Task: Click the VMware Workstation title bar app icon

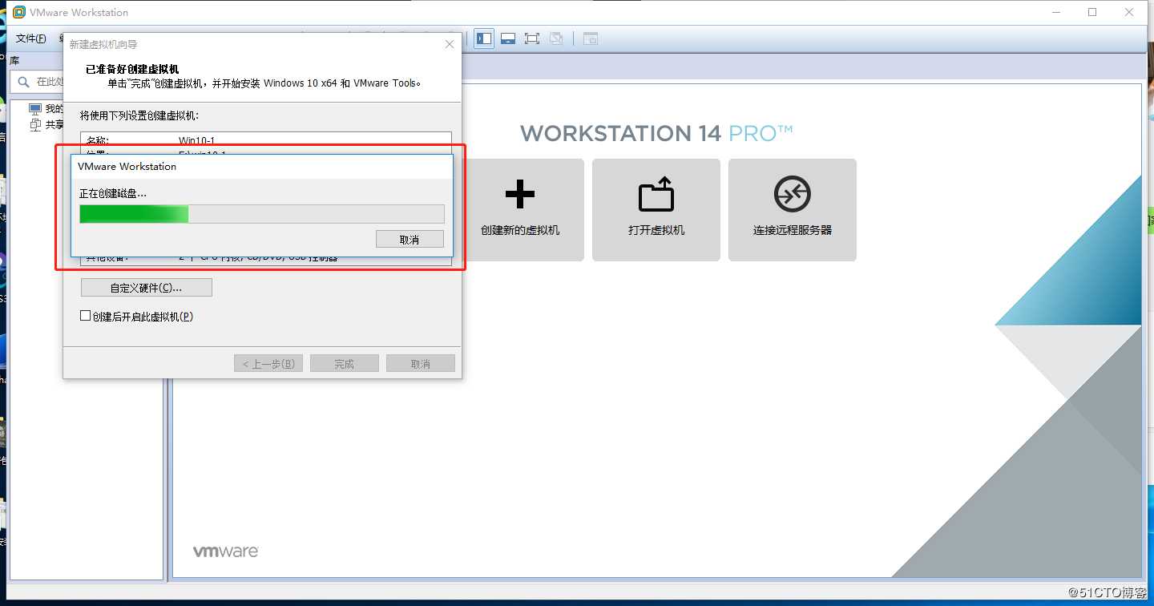Action: (19, 12)
